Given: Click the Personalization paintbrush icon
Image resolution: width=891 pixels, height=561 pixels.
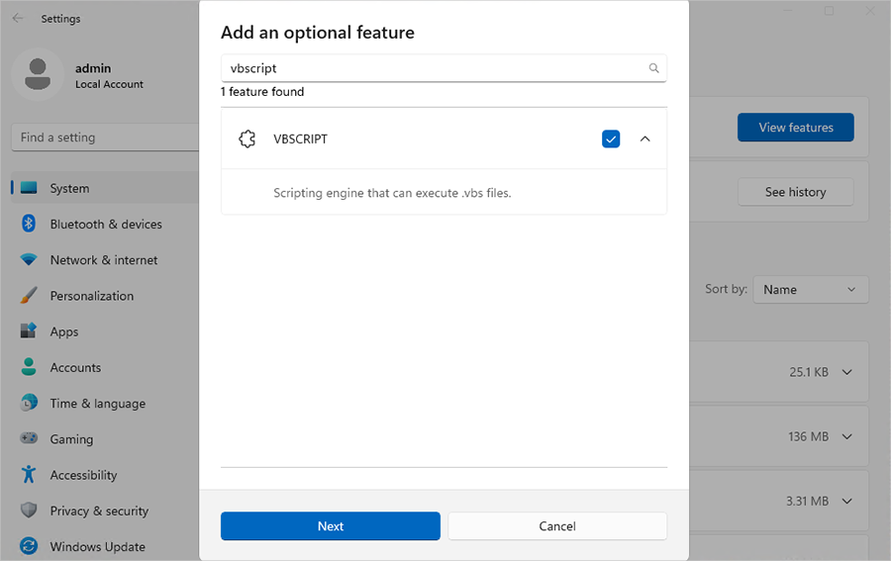Looking at the screenshot, I should (29, 296).
